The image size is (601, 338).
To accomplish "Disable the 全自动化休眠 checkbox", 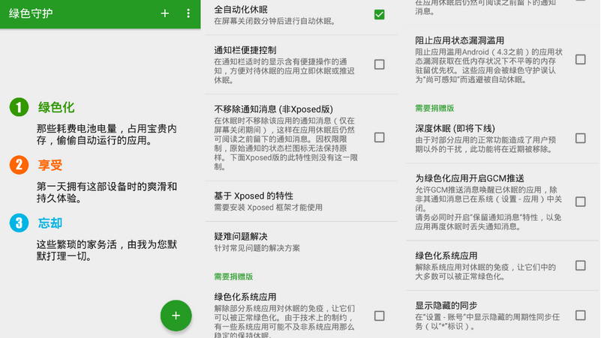I will [x=379, y=15].
